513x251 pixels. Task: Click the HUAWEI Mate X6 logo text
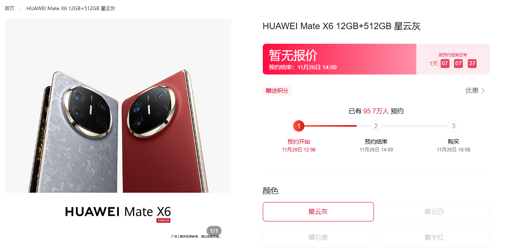coord(118,211)
